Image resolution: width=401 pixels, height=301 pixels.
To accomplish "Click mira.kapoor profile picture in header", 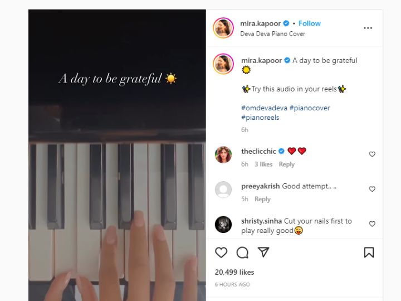I will 223,28.
